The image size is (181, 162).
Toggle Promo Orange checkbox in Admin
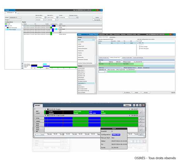(139, 47)
